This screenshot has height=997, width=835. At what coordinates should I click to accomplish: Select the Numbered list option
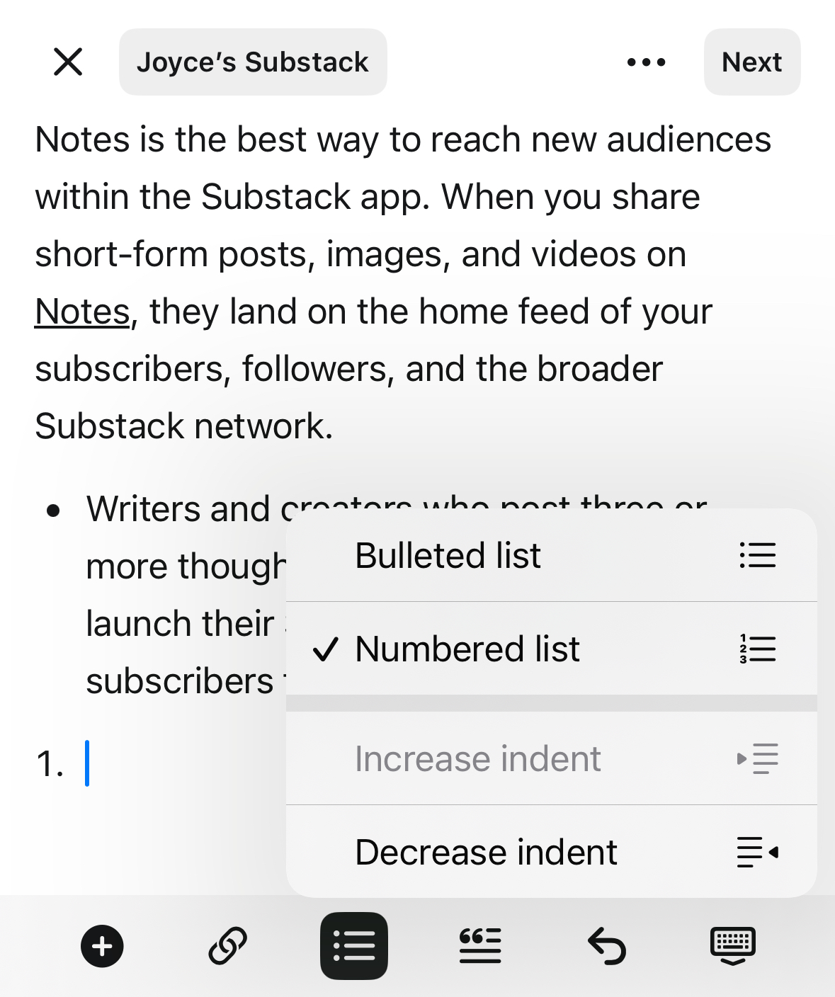click(551, 649)
